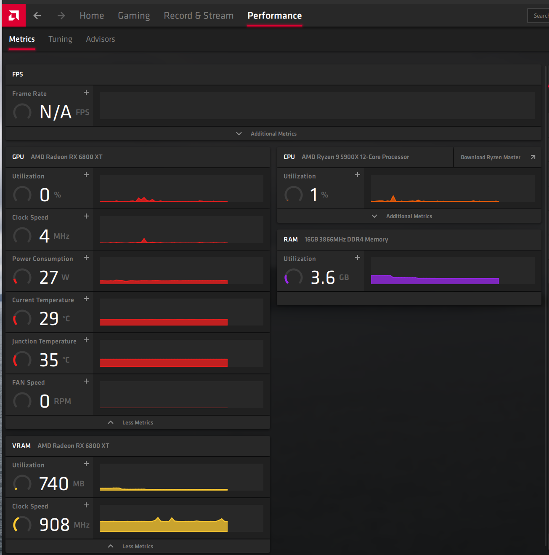Click the CPU Utilization orange graph

pos(453,188)
